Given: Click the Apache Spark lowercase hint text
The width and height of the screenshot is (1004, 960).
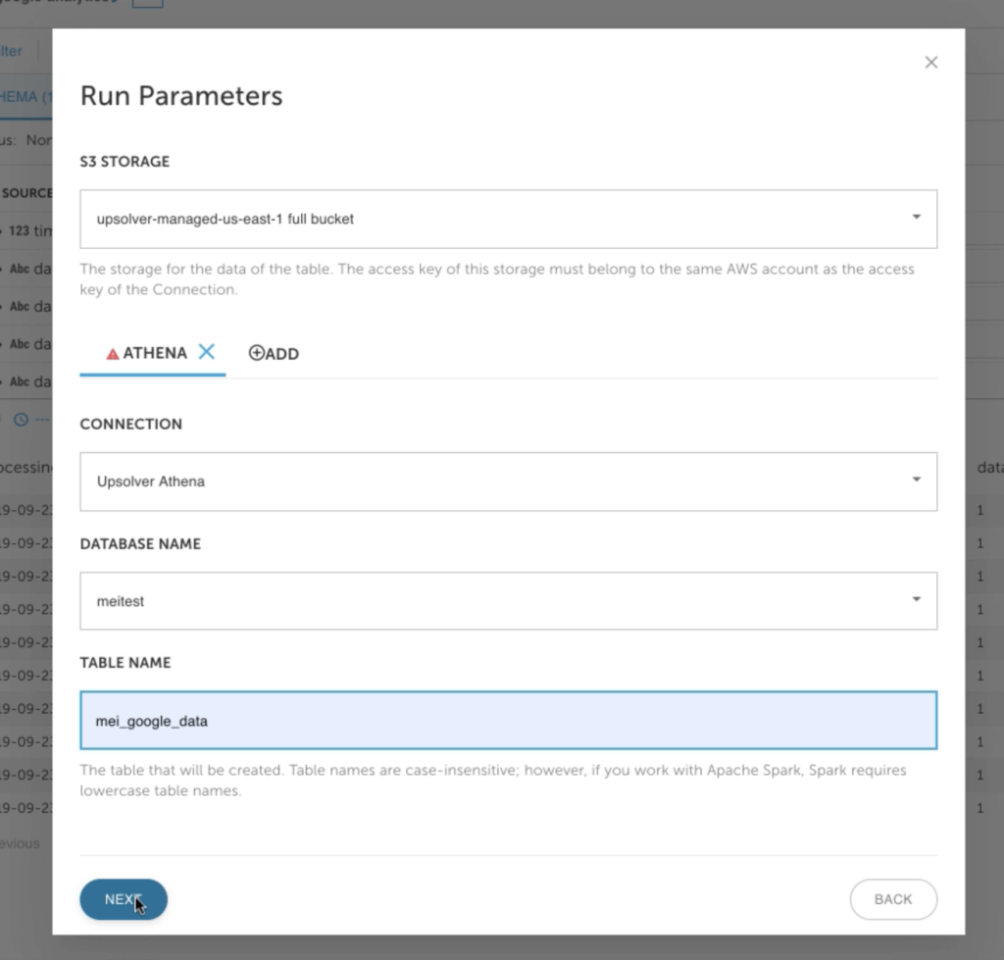Looking at the screenshot, I should click(493, 780).
